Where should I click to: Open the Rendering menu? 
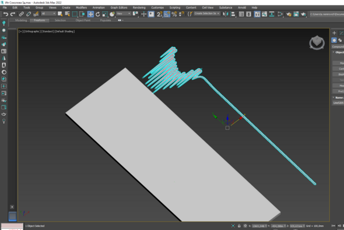pos(139,8)
